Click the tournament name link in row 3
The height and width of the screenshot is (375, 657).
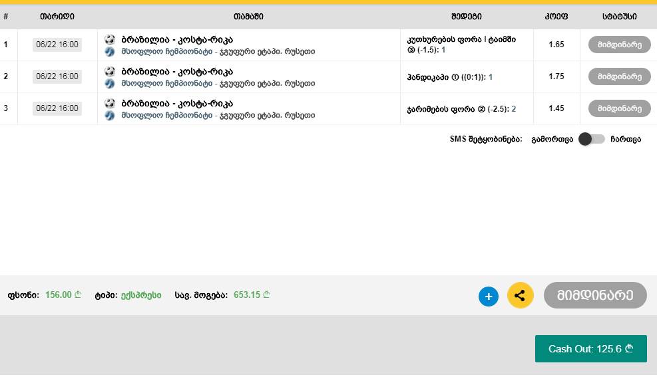click(218, 115)
